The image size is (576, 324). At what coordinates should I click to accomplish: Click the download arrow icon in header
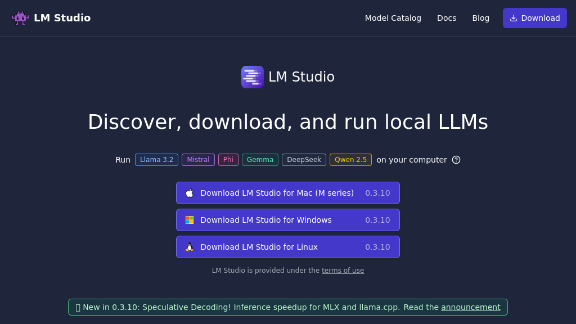(x=514, y=18)
